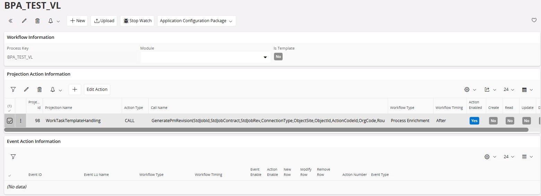Filter Projection Action Information list
The width and height of the screenshot is (541, 196).
[x=13, y=90]
